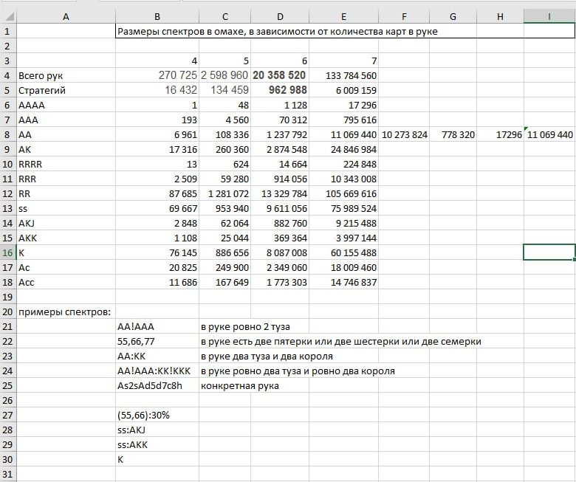Select the title cell about Omaha spectrum sizes
Image resolution: width=576 pixels, height=482 pixels.
281,31
